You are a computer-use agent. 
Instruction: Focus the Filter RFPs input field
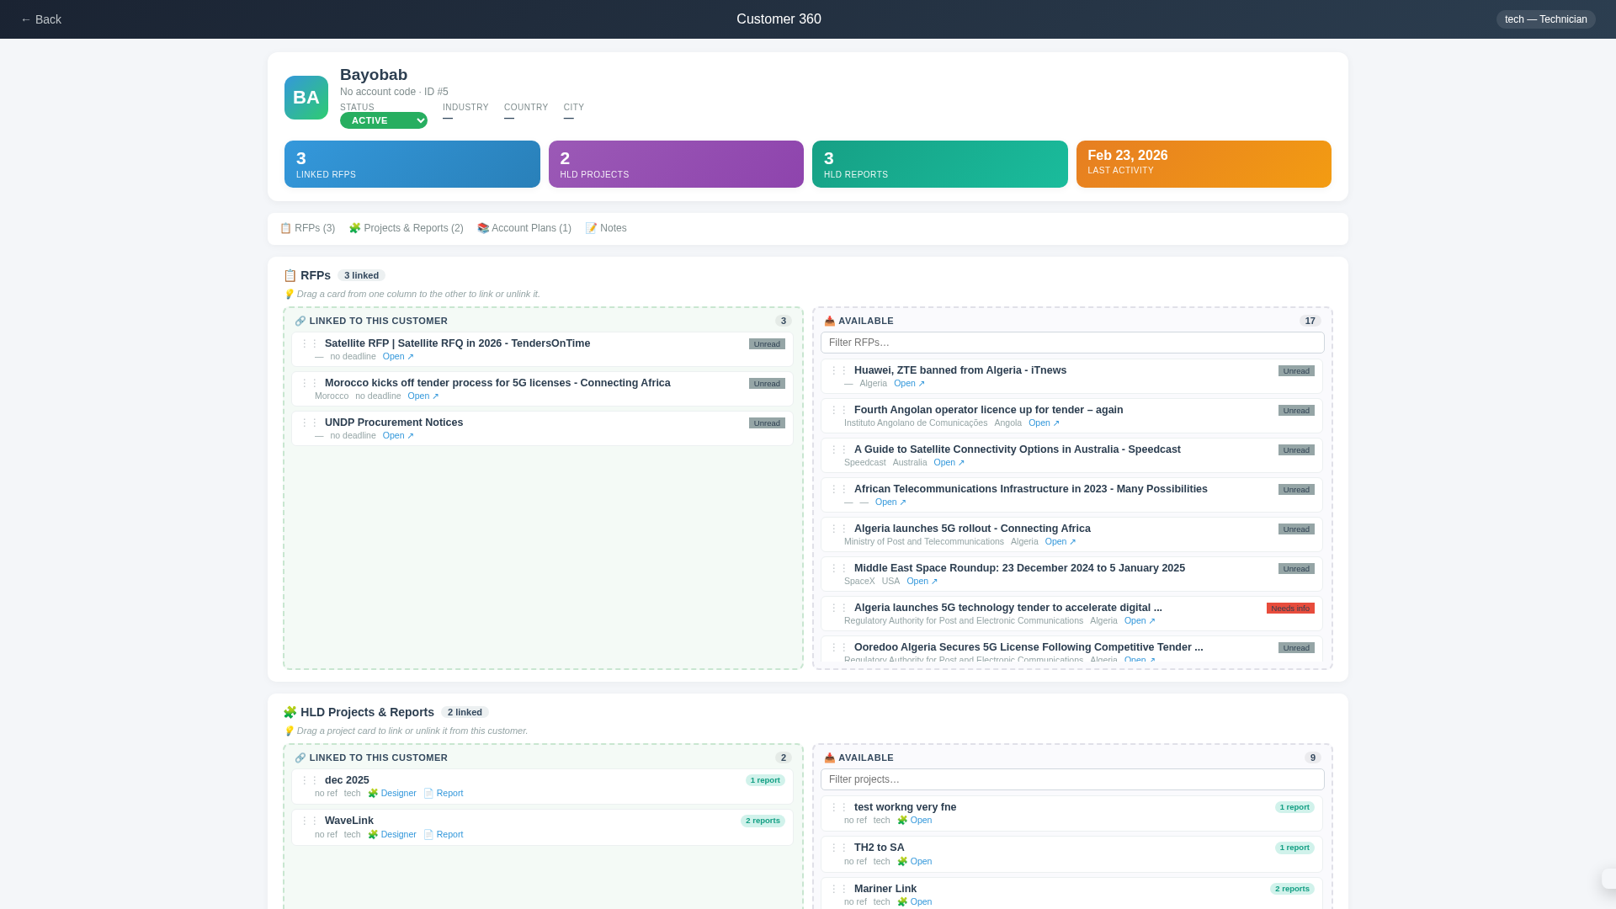(1072, 343)
